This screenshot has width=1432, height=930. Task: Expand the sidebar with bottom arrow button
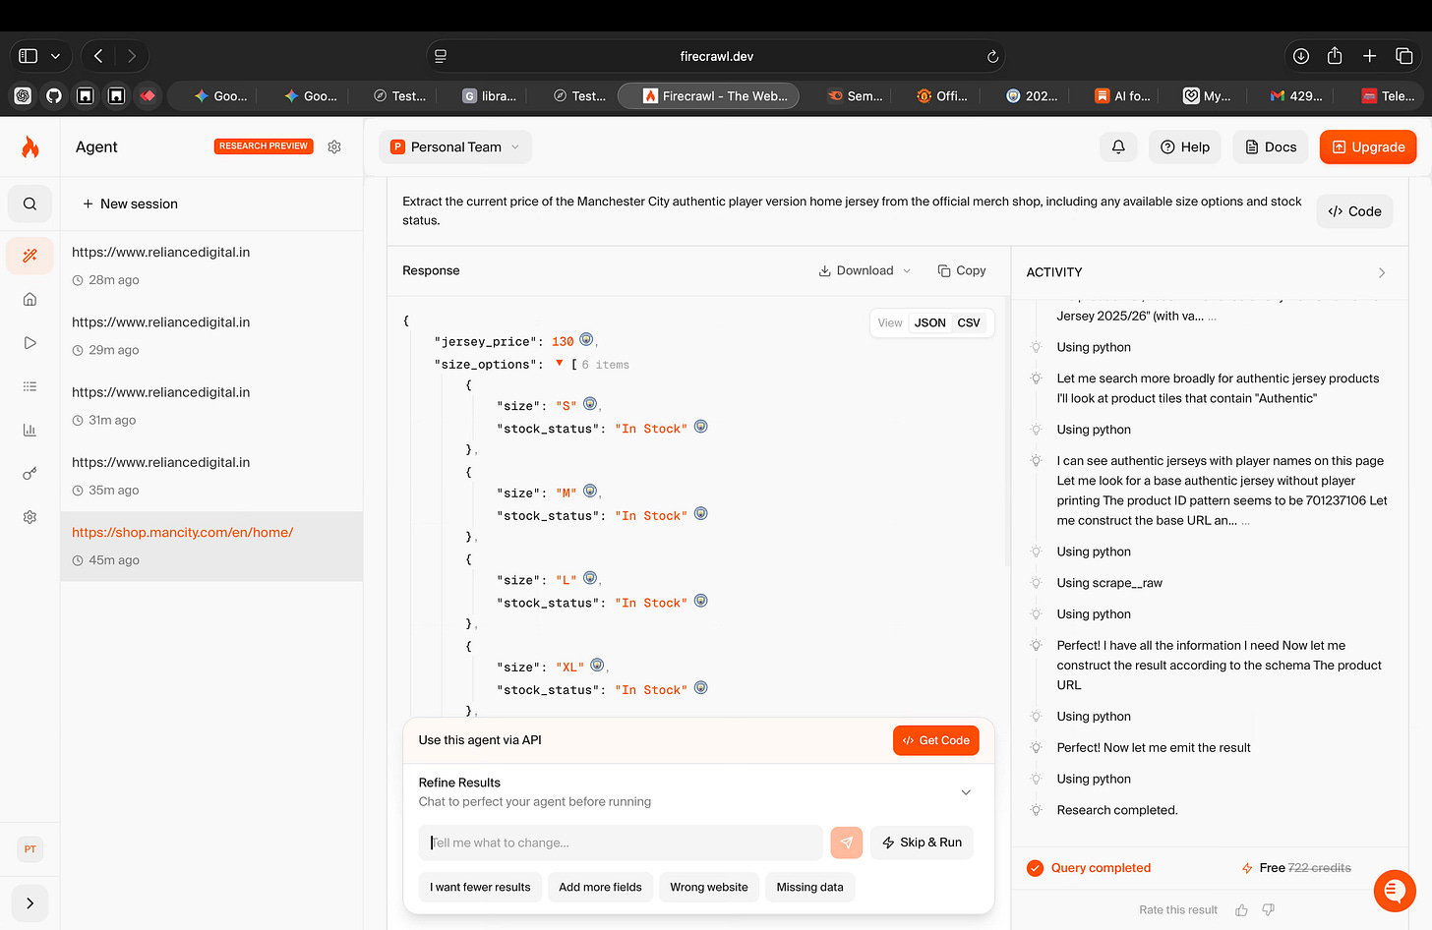click(x=30, y=903)
